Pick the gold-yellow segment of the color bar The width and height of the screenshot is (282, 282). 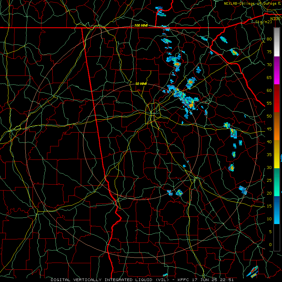tap(277, 154)
